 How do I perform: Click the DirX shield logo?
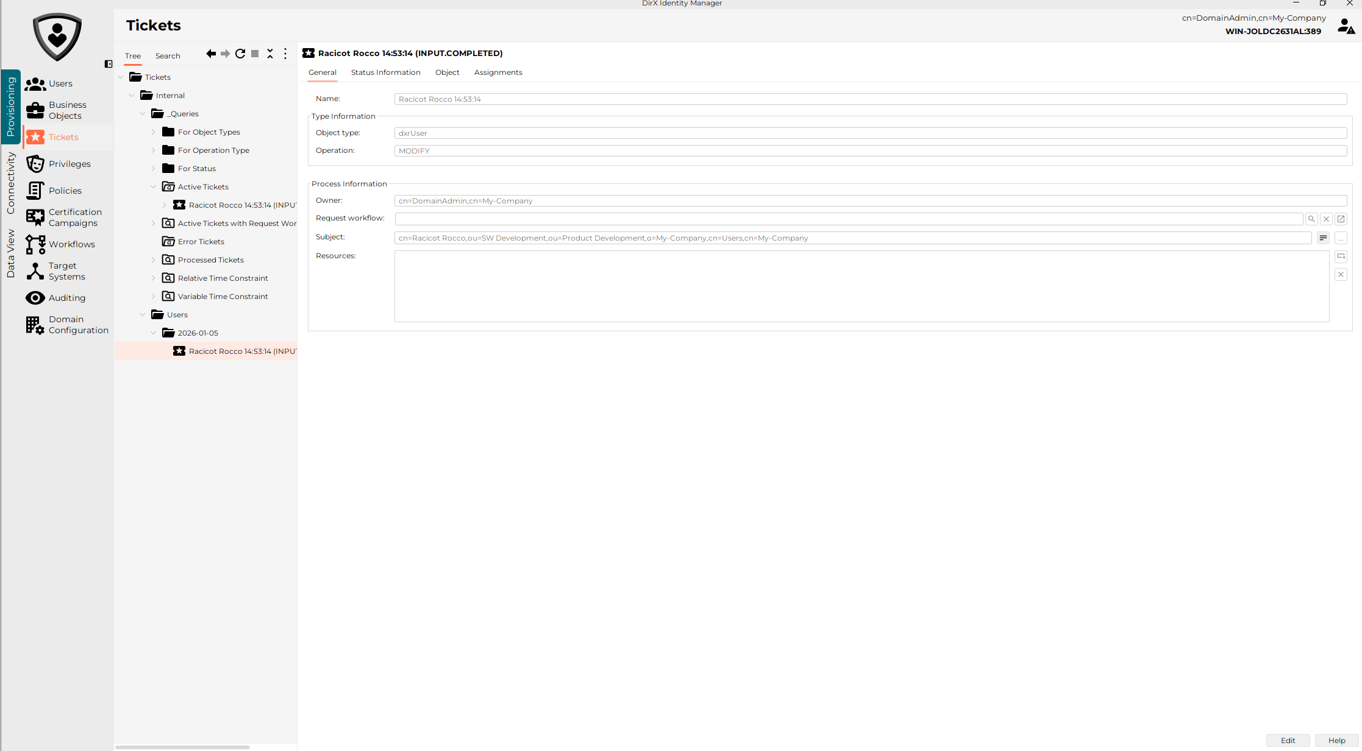click(57, 37)
